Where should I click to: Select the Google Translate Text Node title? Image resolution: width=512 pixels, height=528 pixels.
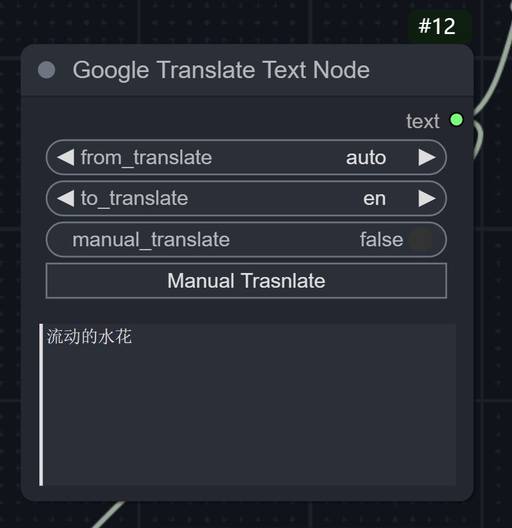pos(221,70)
